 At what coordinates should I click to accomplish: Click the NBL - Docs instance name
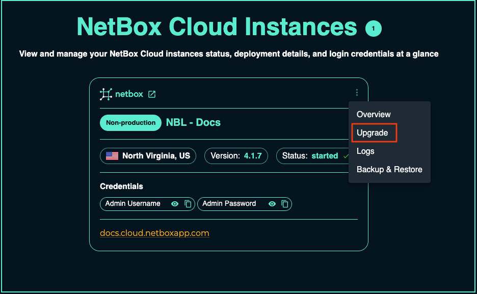coord(193,123)
